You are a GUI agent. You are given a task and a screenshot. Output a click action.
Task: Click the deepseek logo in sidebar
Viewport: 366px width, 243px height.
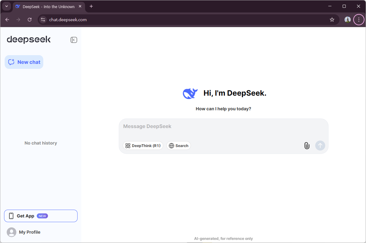[x=29, y=40]
